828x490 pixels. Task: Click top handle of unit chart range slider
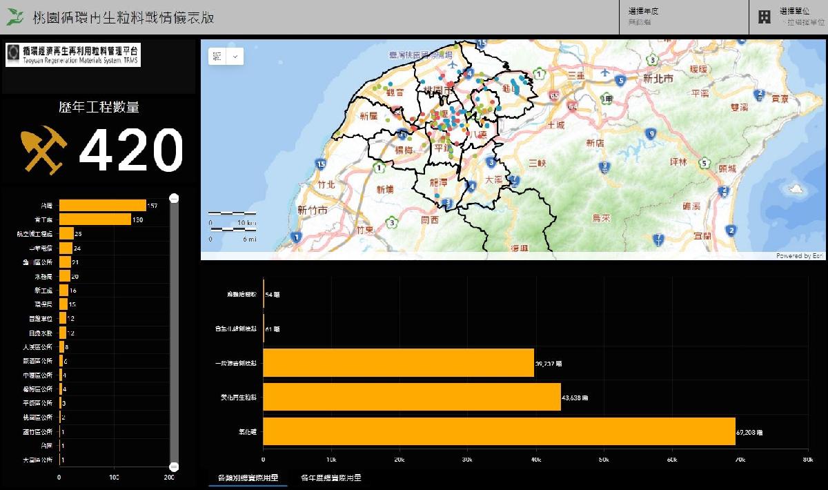coord(174,199)
